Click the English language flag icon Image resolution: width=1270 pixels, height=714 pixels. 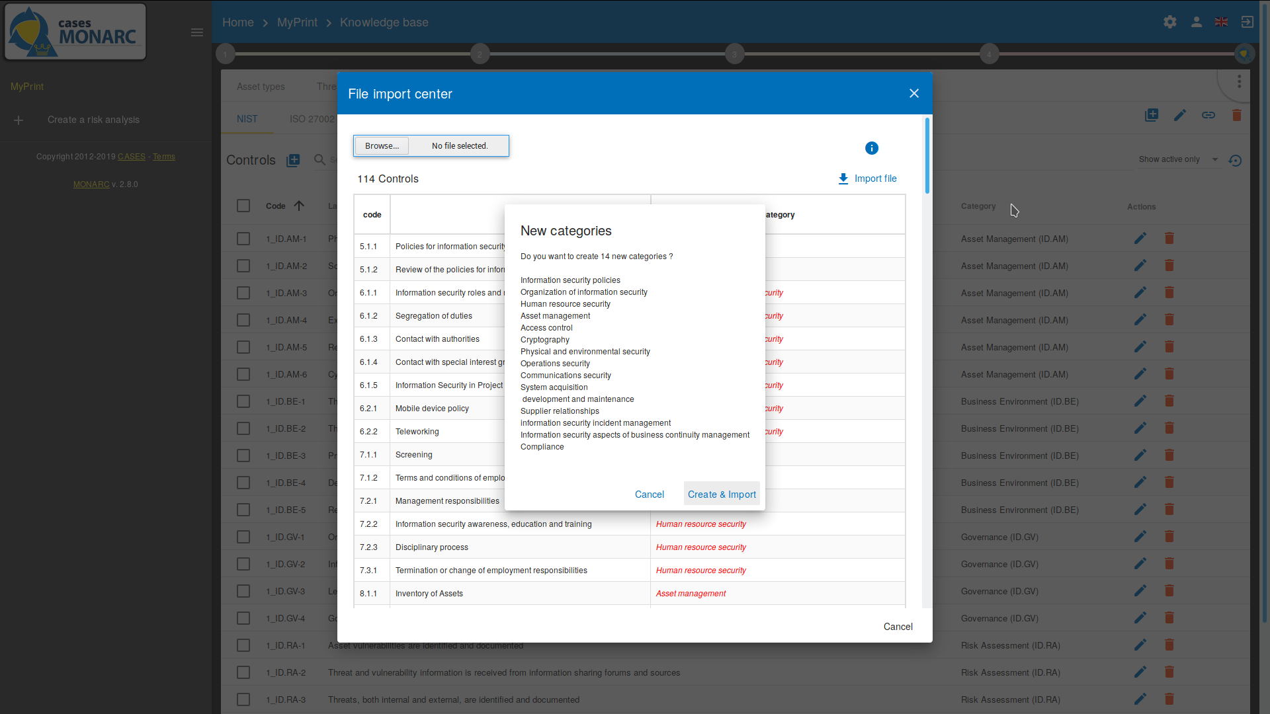point(1221,22)
